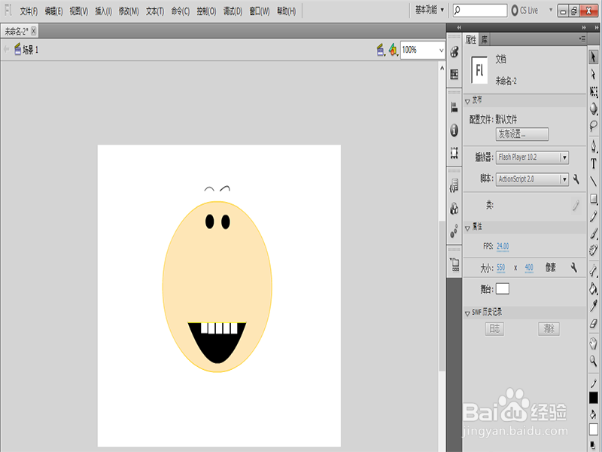Switch to the 库 tab
602x452 pixels.
(485, 39)
